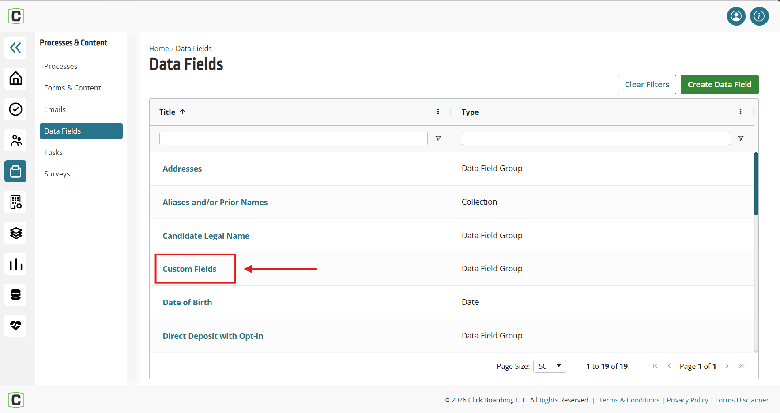Open Surveys in the side menu
The width and height of the screenshot is (780, 413).
point(57,174)
